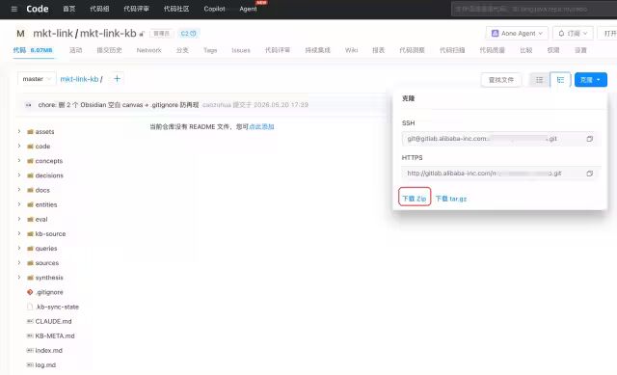Click the mkt-link-kb breadcrumb link
Viewport: 617px width, 375px height.
tap(79, 79)
